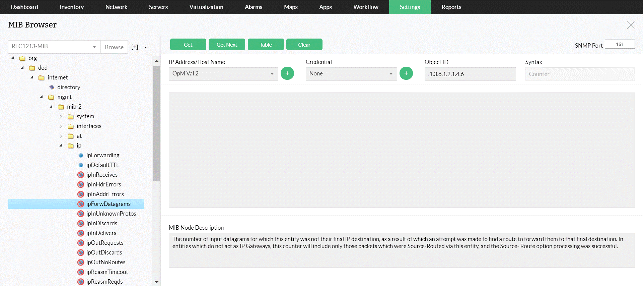643x286 pixels.
Task: Expand the system tree node
Action: [x=61, y=117]
